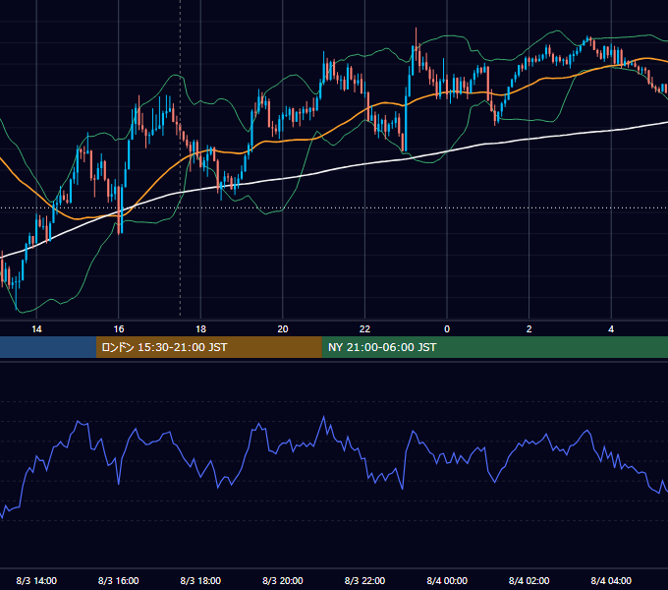Image resolution: width=668 pixels, height=590 pixels.
Task: Click the hour label 22 on the time axis
Action: click(x=364, y=329)
